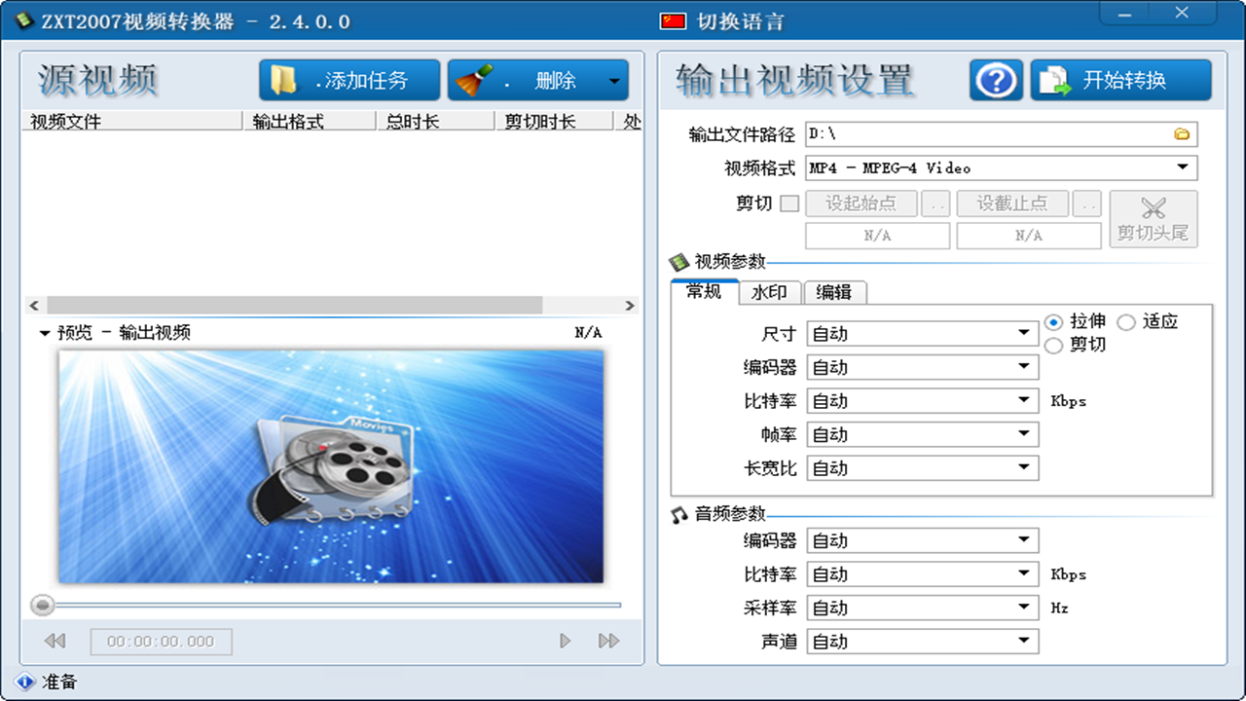Viewport: 1246px width, 701px height.
Task: Select the 适应 radio button
Action: pyautogui.click(x=1126, y=321)
